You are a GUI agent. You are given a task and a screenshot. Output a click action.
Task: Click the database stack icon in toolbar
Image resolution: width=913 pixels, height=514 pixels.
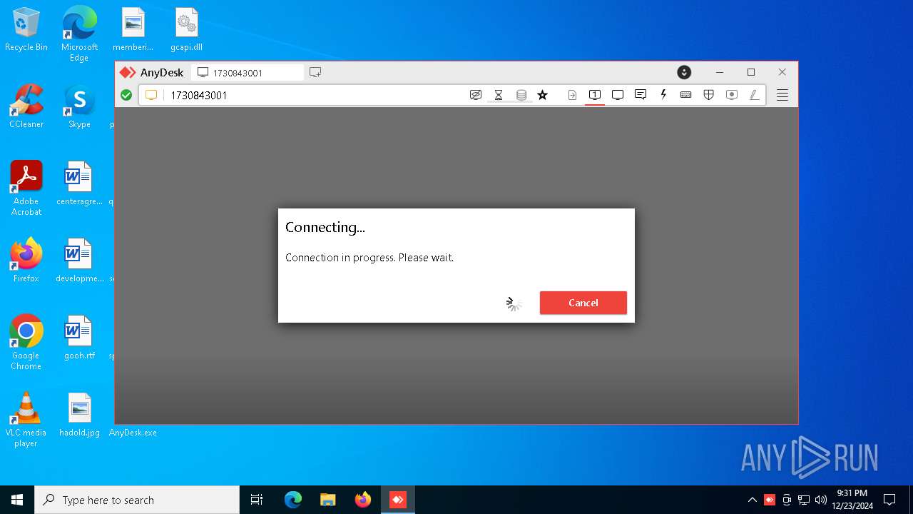click(x=521, y=95)
